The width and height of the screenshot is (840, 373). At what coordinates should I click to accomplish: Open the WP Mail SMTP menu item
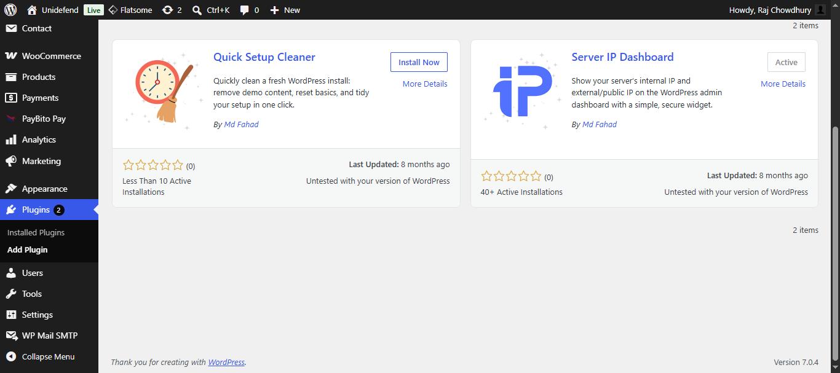click(x=49, y=336)
